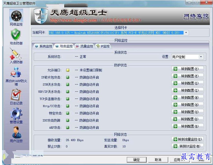Click the 确定 button
This screenshot has width=213, height=165.
click(137, 160)
